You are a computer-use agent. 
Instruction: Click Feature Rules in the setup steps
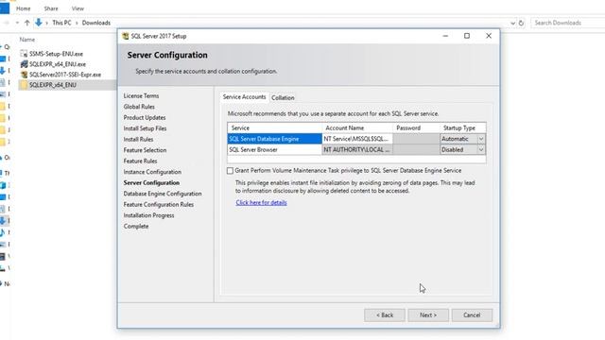140,161
